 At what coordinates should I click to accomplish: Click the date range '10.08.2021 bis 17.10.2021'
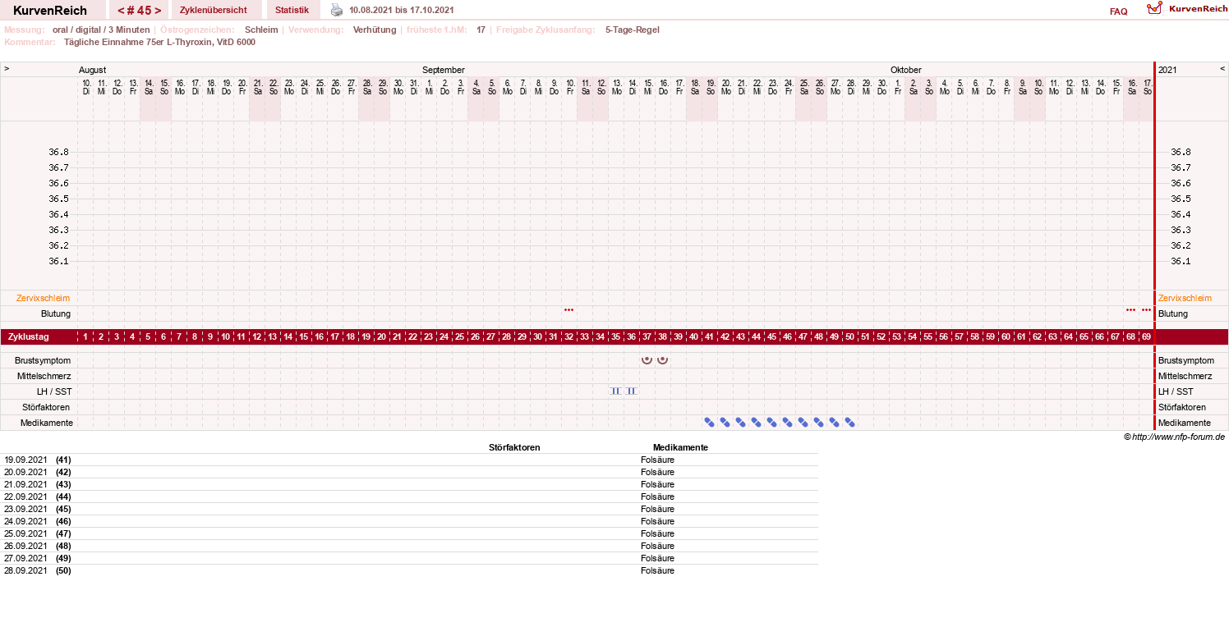401,10
